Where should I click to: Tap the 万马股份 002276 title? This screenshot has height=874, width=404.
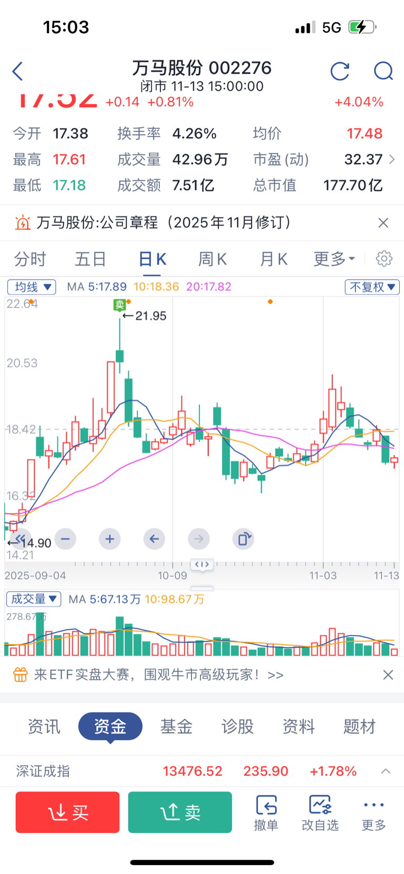[202, 68]
